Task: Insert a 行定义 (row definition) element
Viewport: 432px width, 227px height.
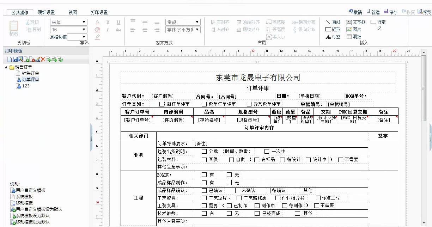Action: [378, 25]
